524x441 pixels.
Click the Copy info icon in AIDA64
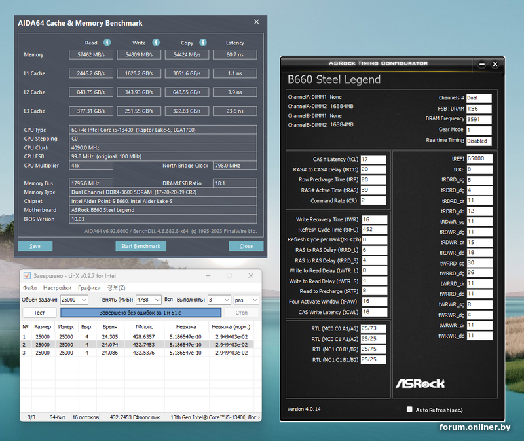[x=203, y=43]
